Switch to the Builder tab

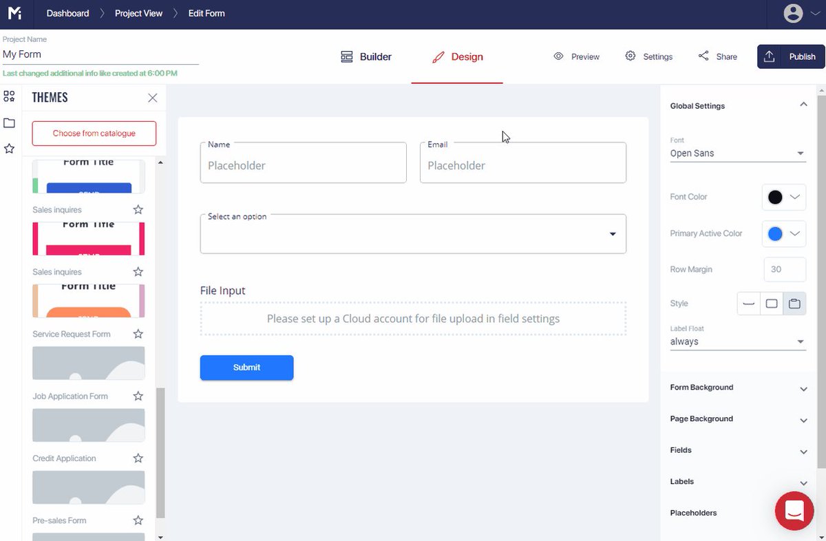pos(366,56)
